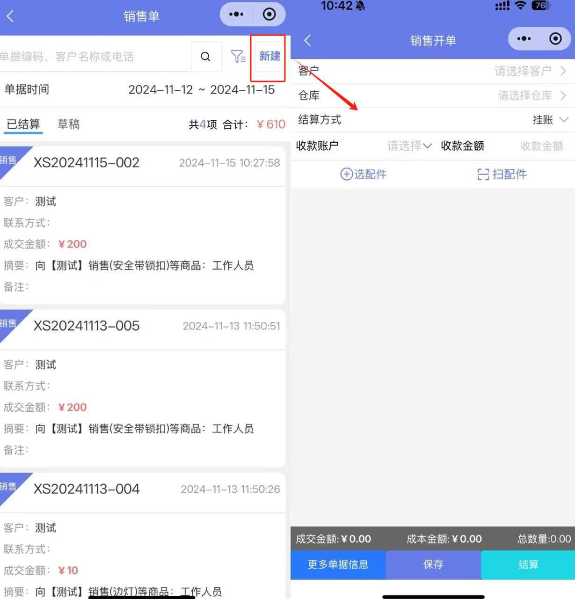Focus the 单据编码、客户名称或电话 search field
The width and height of the screenshot is (575, 599).
95,57
